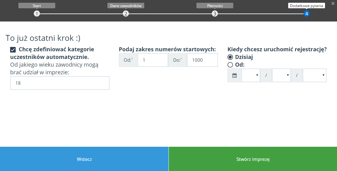Click the calendar icon beside date dropdowns
Viewport: 337px width, 171px height.
(234, 76)
